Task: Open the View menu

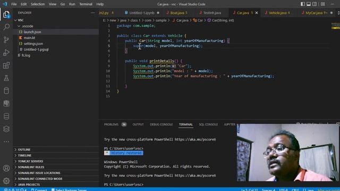Action: point(53,4)
